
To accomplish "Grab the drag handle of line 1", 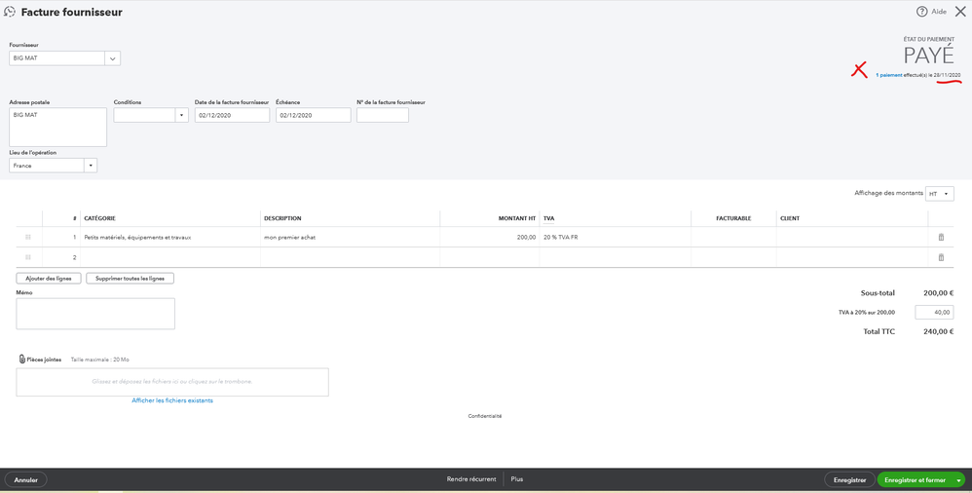I will (x=28, y=237).
